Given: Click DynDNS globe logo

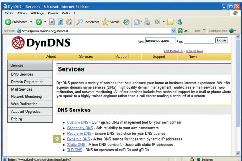Looking at the screenshot, I should [18, 43].
